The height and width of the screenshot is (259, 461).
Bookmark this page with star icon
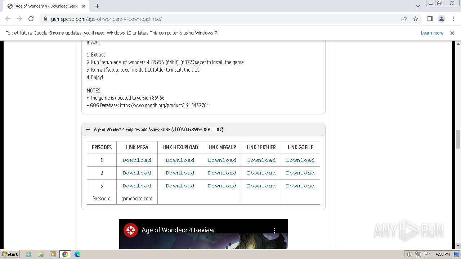[416, 19]
